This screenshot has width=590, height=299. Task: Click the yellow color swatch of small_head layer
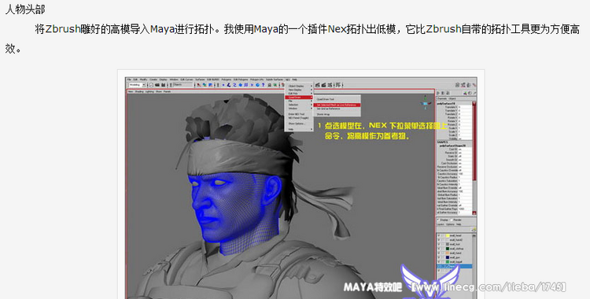(x=448, y=236)
